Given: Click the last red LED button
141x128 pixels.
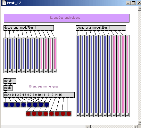Looking at the screenshot, I should coord(69,114).
